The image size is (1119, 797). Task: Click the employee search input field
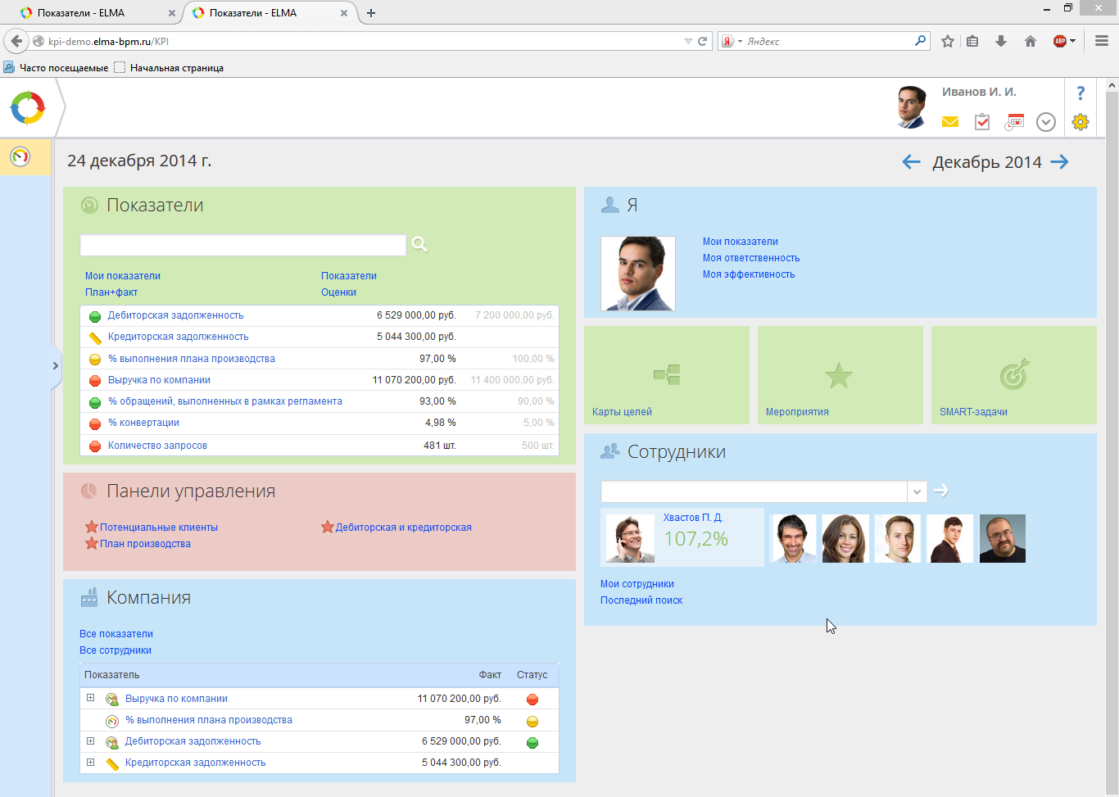pyautogui.click(x=754, y=491)
